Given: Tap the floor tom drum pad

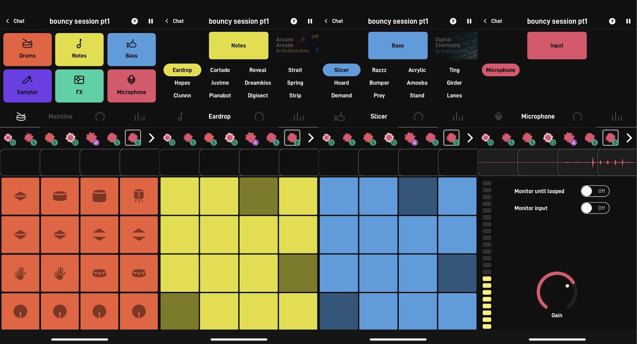Looking at the screenshot, I should click(x=139, y=196).
